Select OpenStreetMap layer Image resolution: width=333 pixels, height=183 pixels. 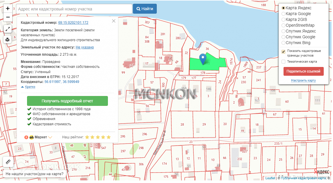(x=283, y=26)
